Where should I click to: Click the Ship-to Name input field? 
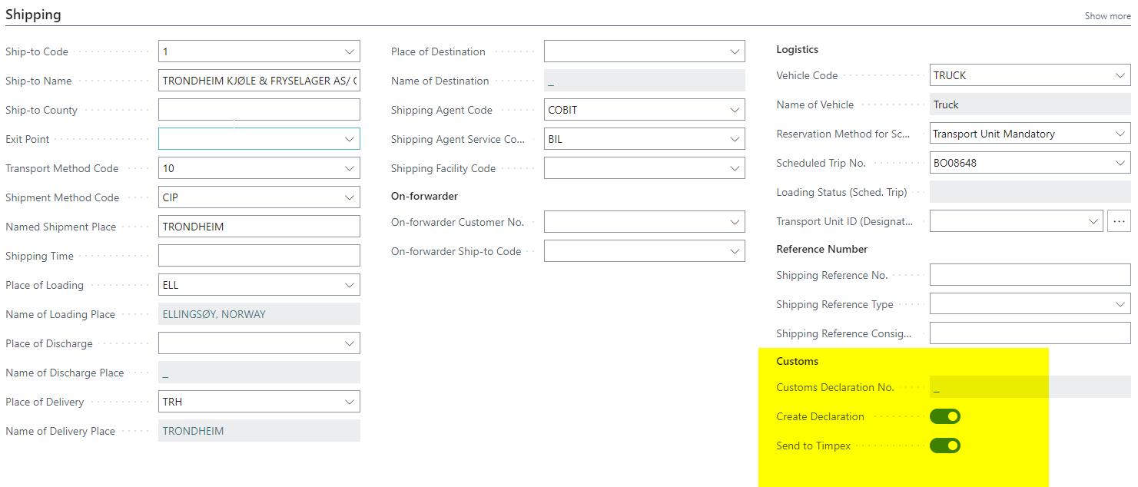click(x=258, y=81)
